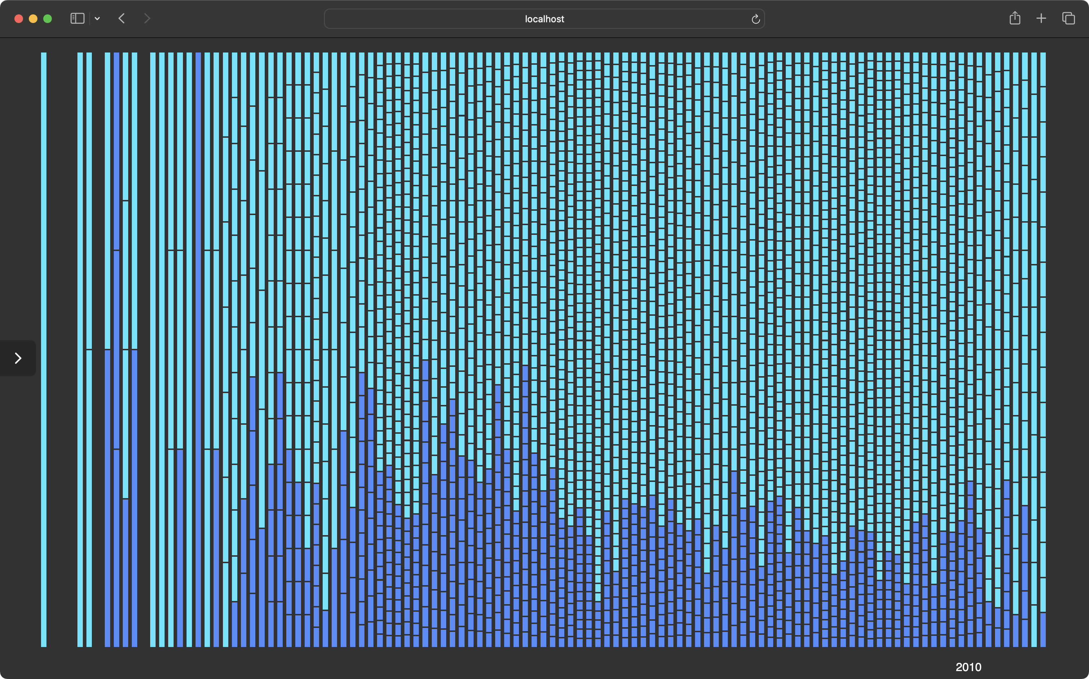Close the Safari window
The height and width of the screenshot is (679, 1089).
tap(18, 18)
